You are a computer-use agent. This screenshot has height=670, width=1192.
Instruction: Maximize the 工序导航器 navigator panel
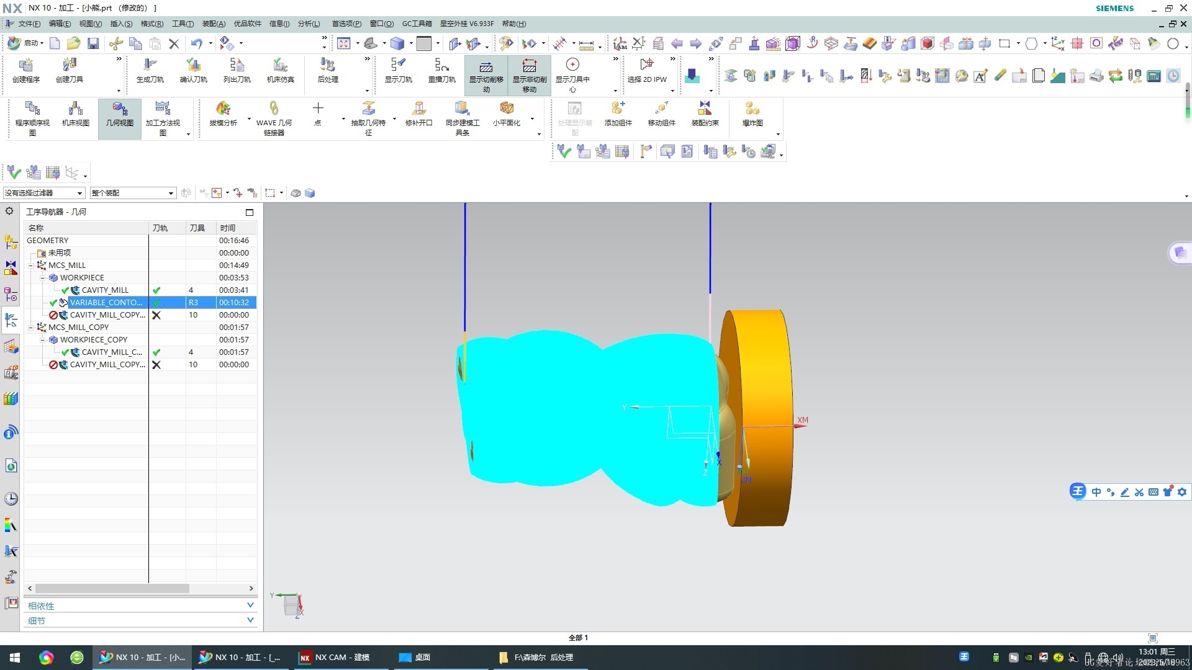250,212
